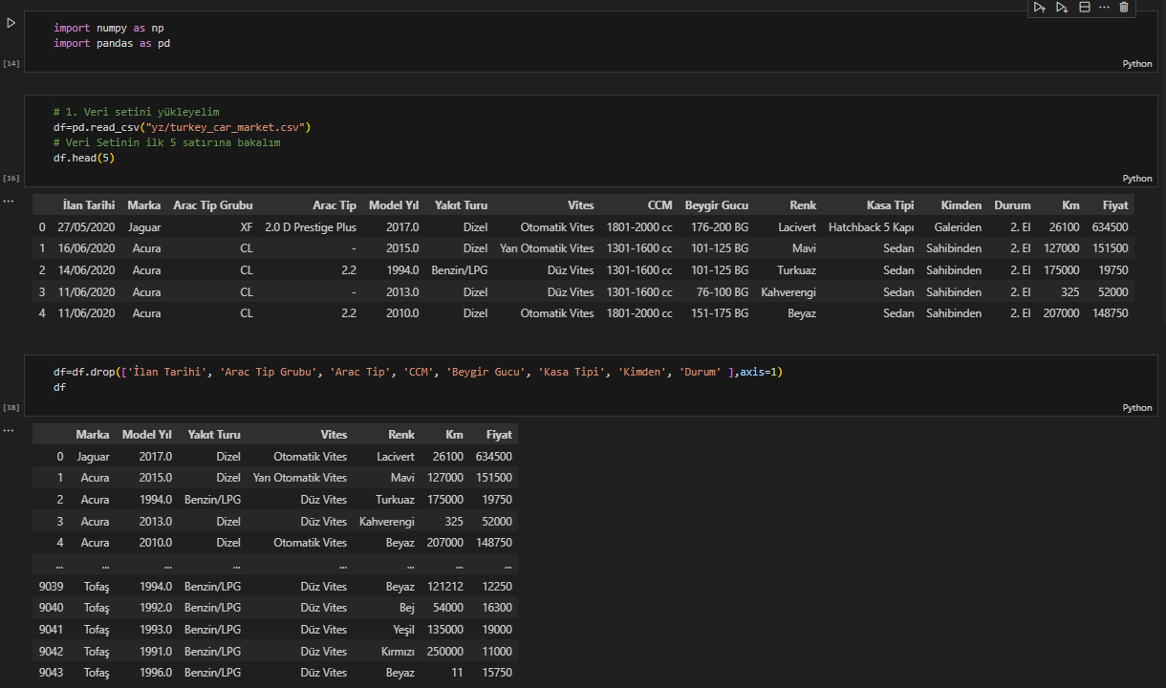The image size is (1166, 688).
Task: Open output options for the df.head(5) table
Action: [9, 201]
